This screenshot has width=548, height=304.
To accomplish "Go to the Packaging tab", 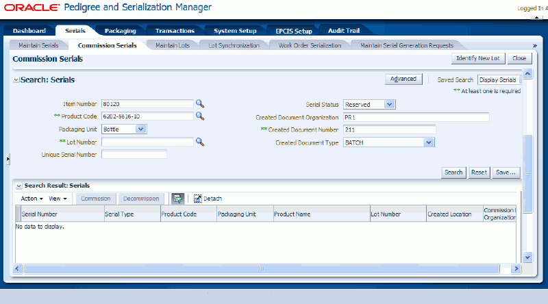I will 121,31.
